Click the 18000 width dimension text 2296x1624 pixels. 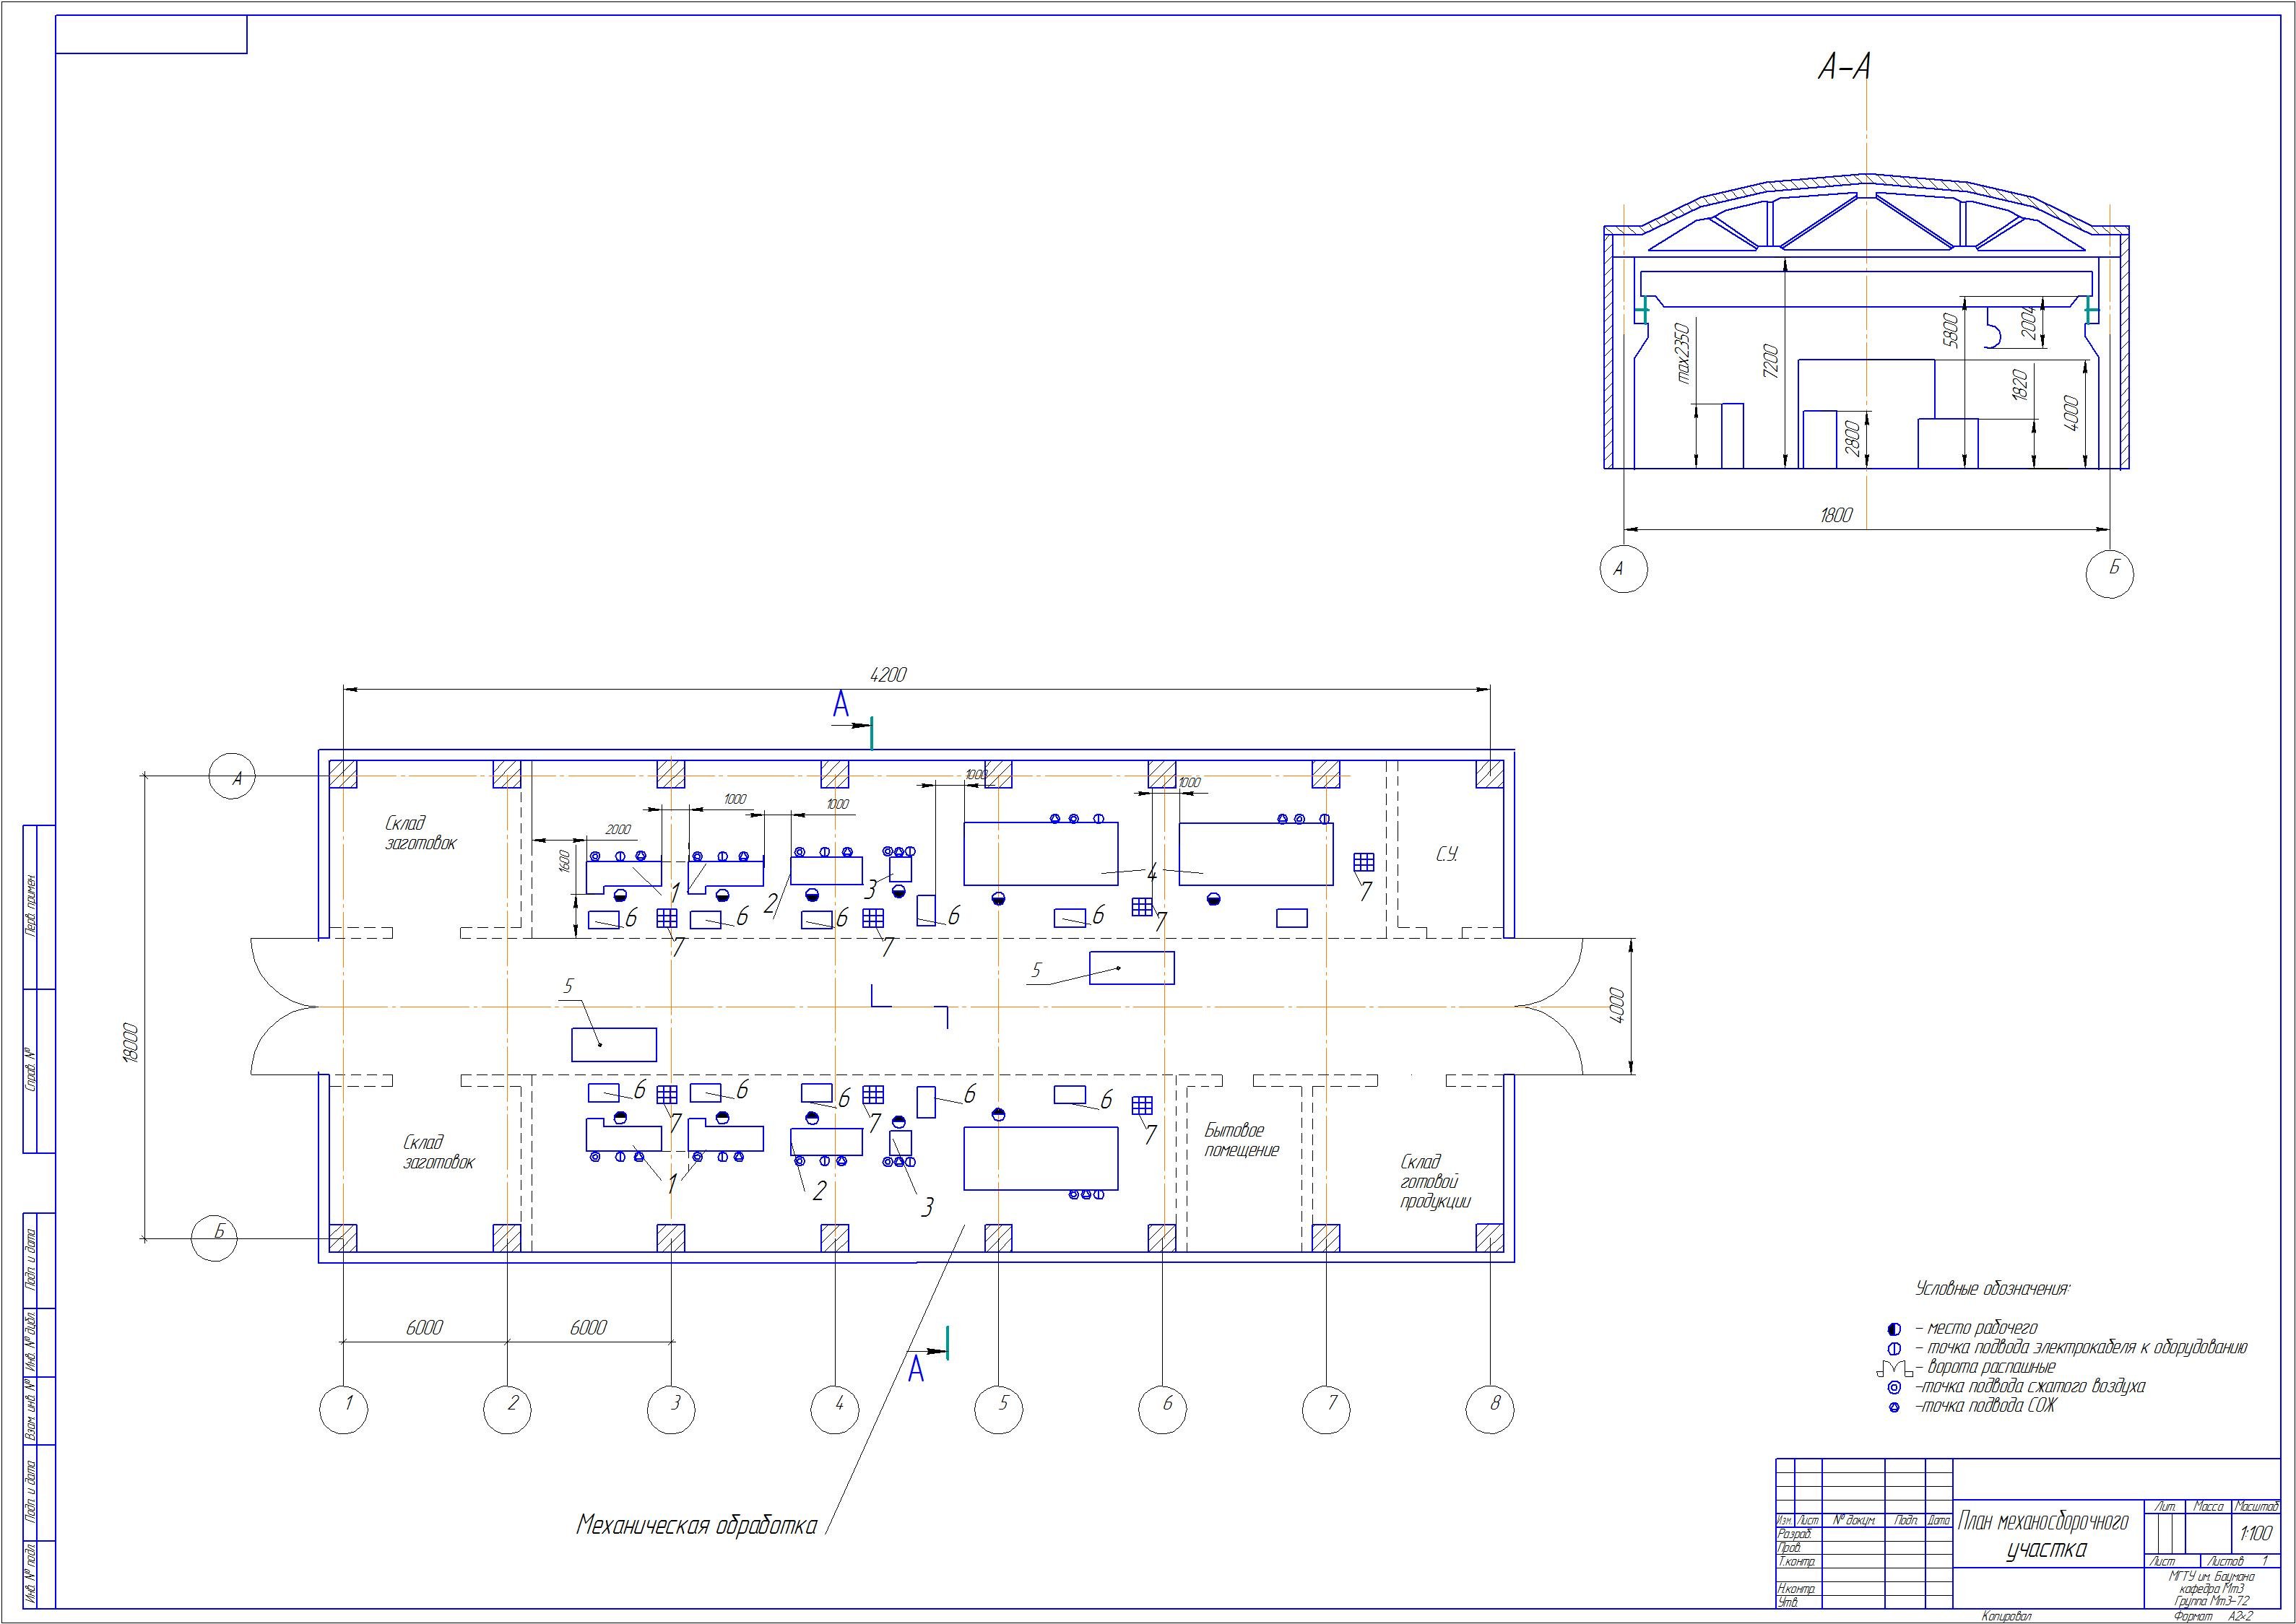[131, 1042]
